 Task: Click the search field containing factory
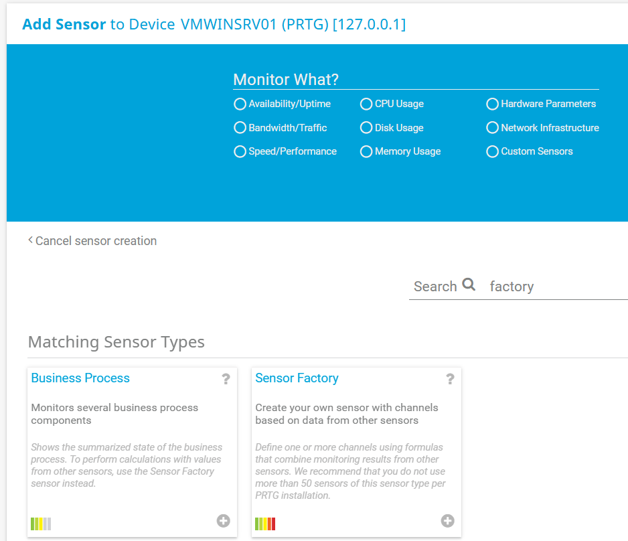pyautogui.click(x=556, y=287)
